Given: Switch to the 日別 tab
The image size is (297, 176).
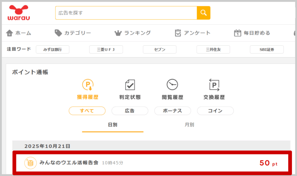Looking at the screenshot, I should tap(113, 125).
